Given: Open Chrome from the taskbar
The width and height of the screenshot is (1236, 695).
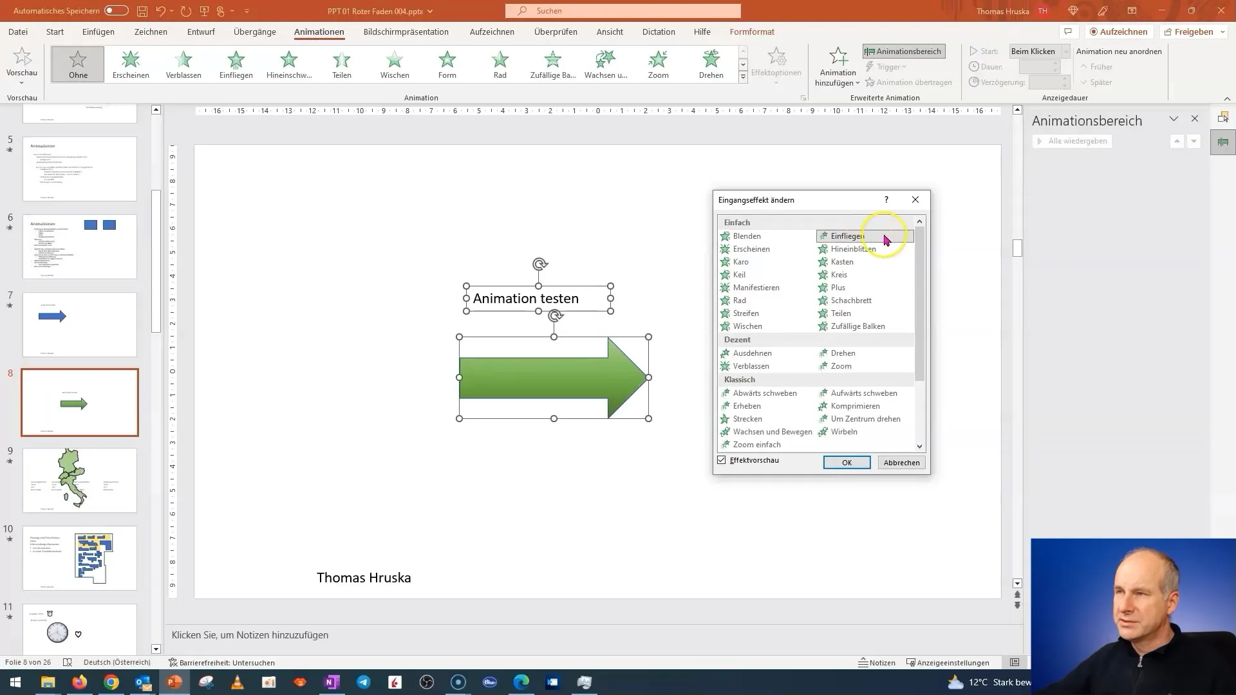Looking at the screenshot, I should point(111,682).
